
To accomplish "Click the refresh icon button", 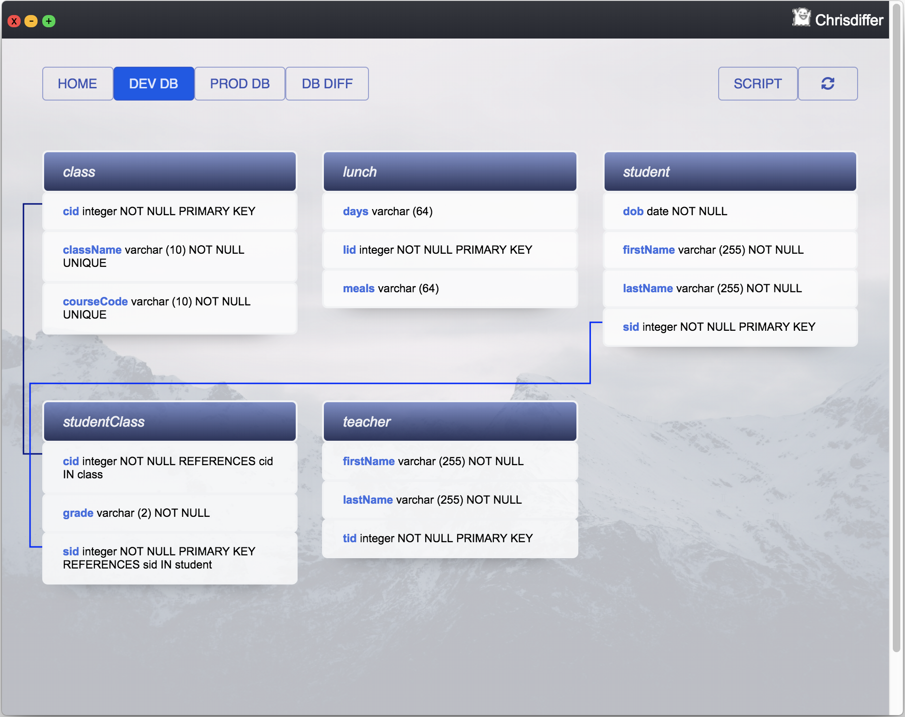I will point(827,84).
